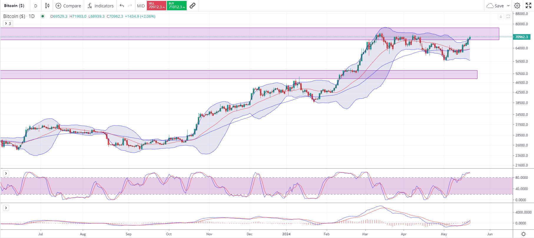Open chart settings gear icon
The image size is (534, 238).
pyautogui.click(x=517, y=6)
